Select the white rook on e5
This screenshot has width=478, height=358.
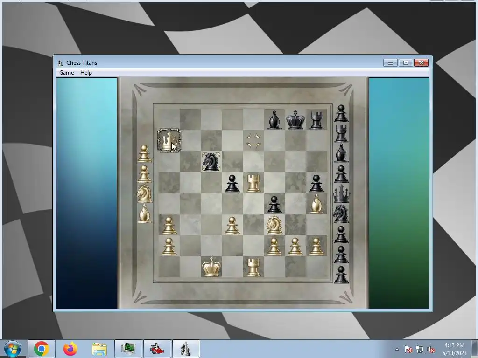(x=253, y=183)
